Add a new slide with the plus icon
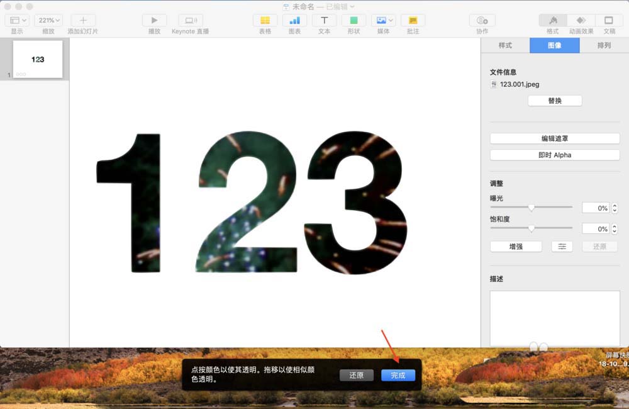The width and height of the screenshot is (629, 409). [82, 20]
